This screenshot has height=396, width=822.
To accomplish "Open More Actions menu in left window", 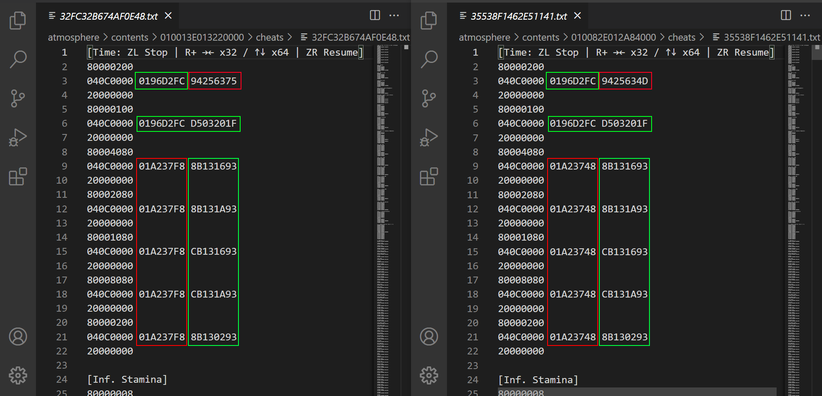I will pos(394,15).
